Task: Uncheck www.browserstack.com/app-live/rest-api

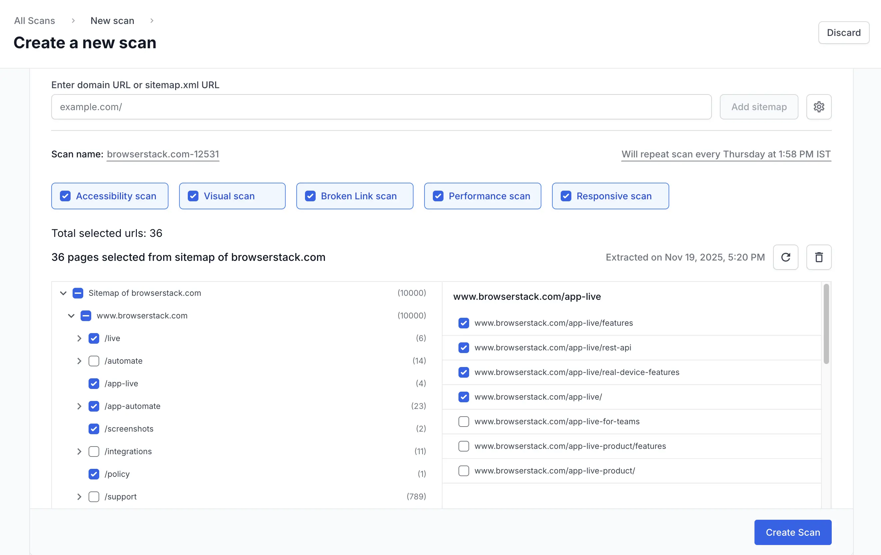Action: point(463,348)
